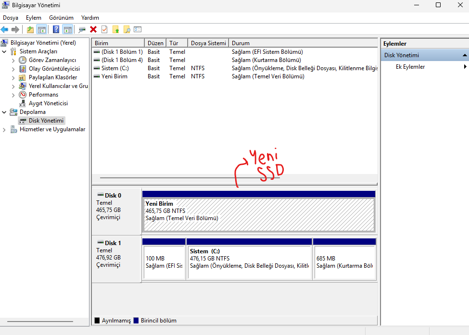The image size is (469, 335).
Task: Sort by the Tür column header
Action: pos(177,43)
